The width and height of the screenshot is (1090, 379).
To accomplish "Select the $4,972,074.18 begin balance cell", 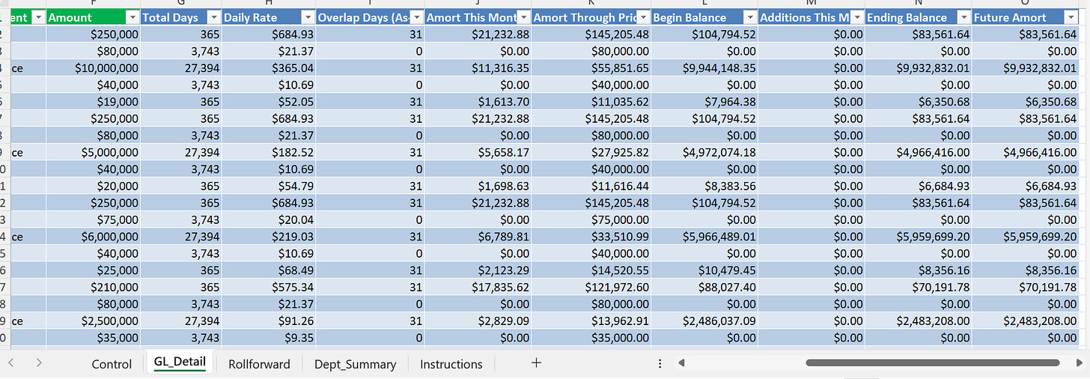I will (x=704, y=152).
